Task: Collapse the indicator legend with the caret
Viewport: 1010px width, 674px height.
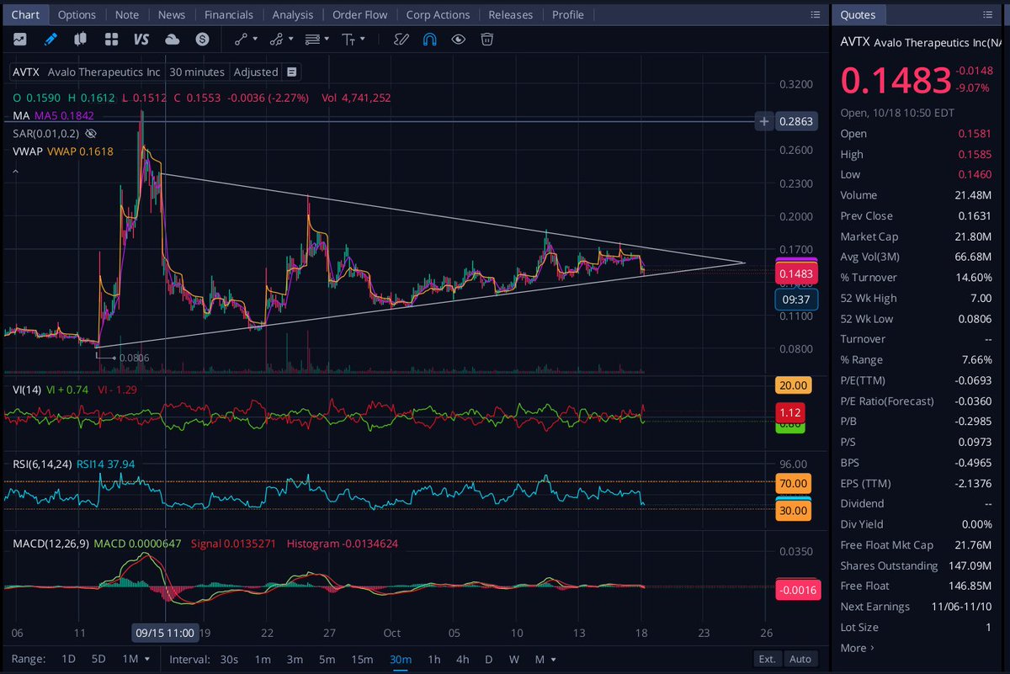Action: coord(14,171)
